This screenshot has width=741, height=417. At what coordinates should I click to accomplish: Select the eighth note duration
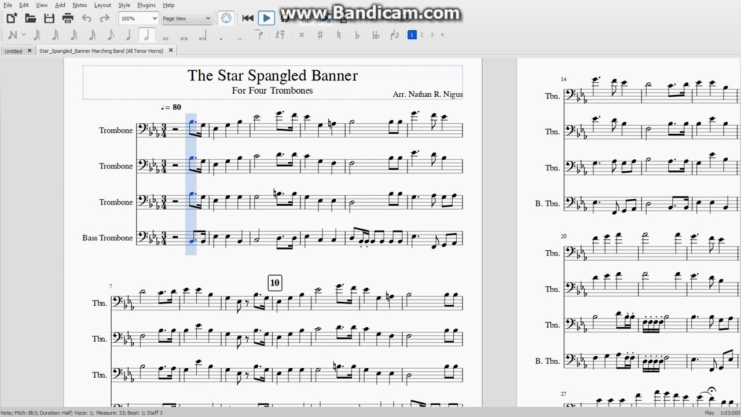(x=111, y=35)
